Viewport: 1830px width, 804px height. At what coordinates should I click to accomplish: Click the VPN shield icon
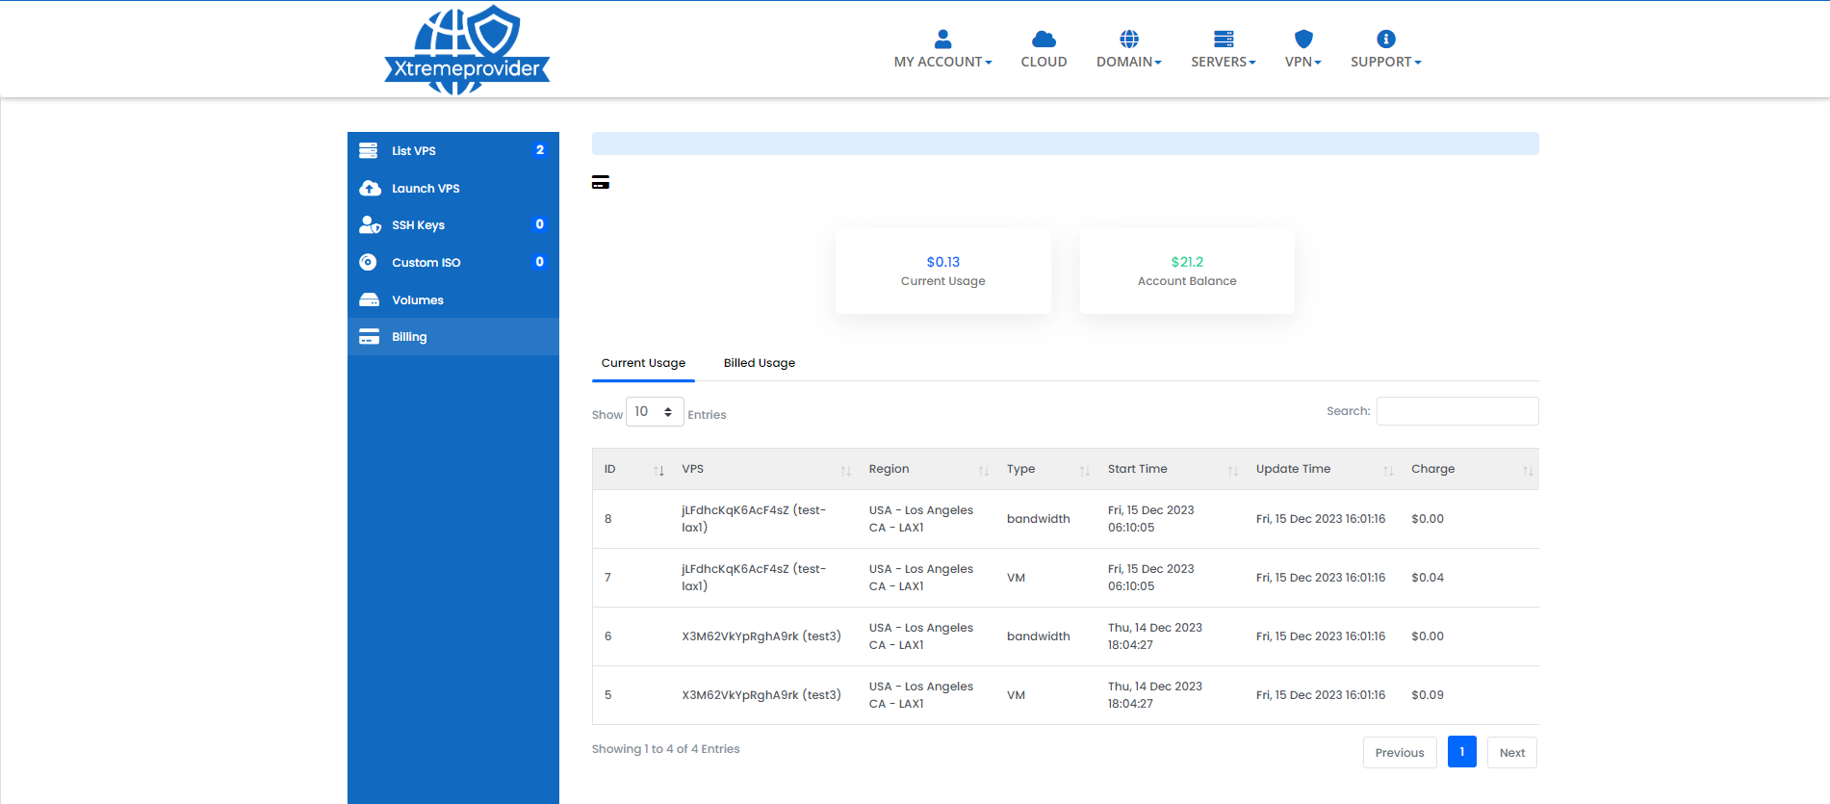pos(1303,39)
